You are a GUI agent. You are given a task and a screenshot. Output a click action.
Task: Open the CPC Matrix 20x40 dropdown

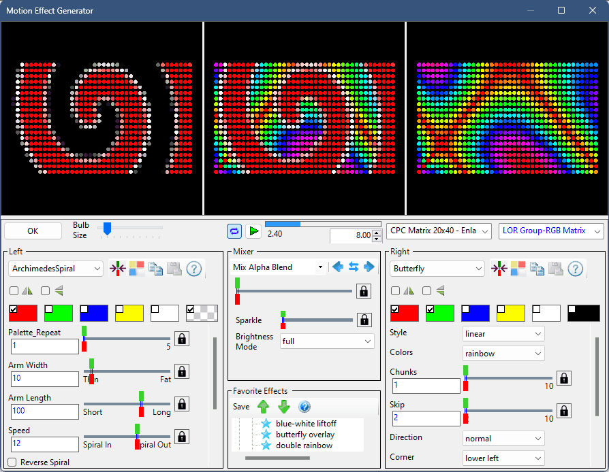click(x=439, y=231)
